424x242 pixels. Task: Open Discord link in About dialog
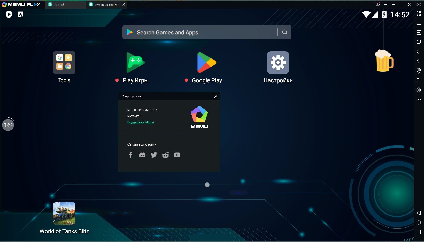pyautogui.click(x=142, y=155)
